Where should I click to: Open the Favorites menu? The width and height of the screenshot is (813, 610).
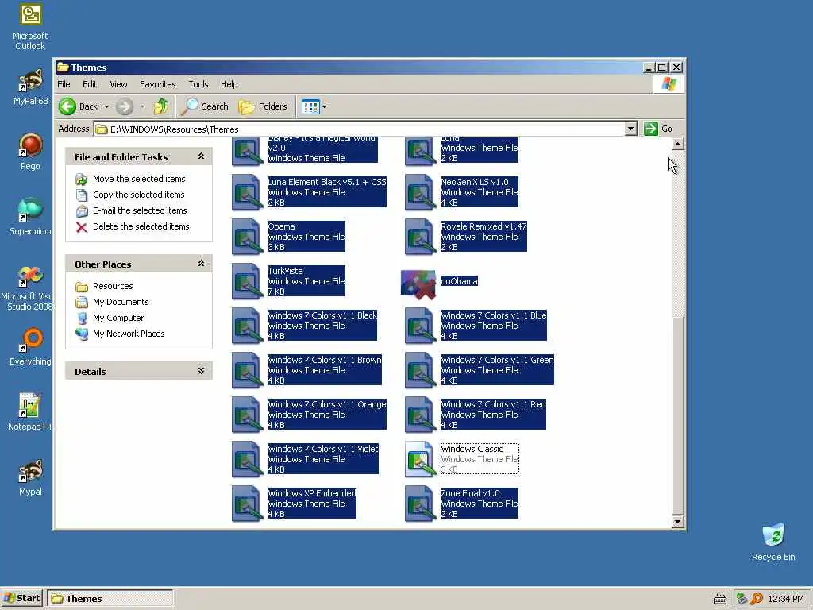point(158,84)
